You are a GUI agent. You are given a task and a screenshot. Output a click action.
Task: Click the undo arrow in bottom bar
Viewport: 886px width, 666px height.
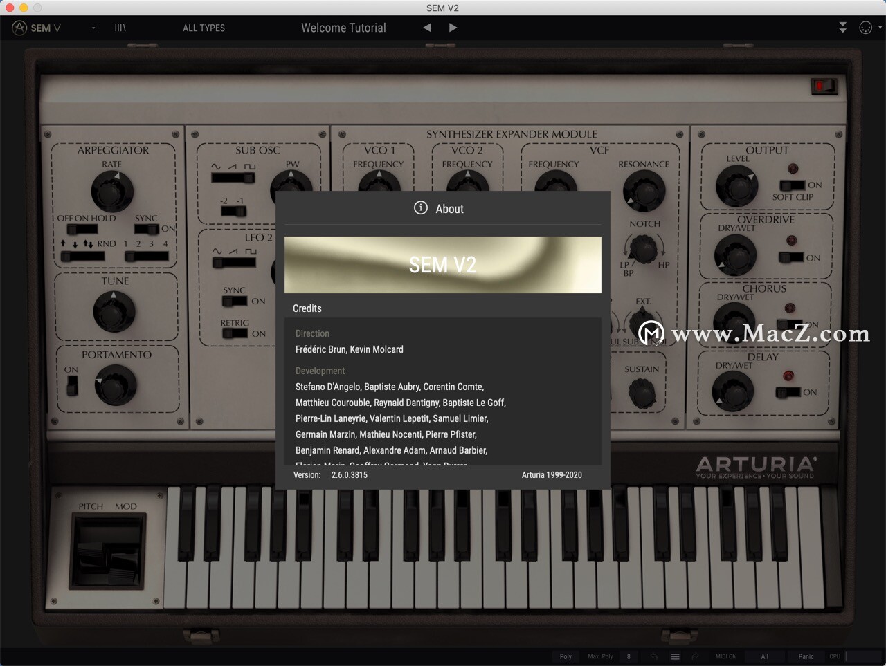pyautogui.click(x=654, y=656)
